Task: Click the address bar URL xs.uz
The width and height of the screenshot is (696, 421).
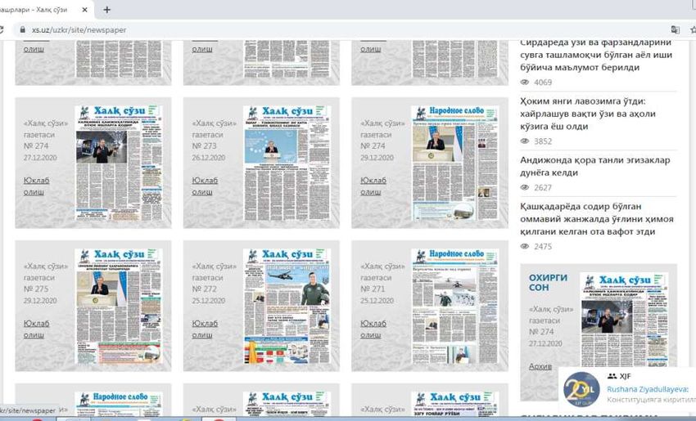Action: (79, 29)
